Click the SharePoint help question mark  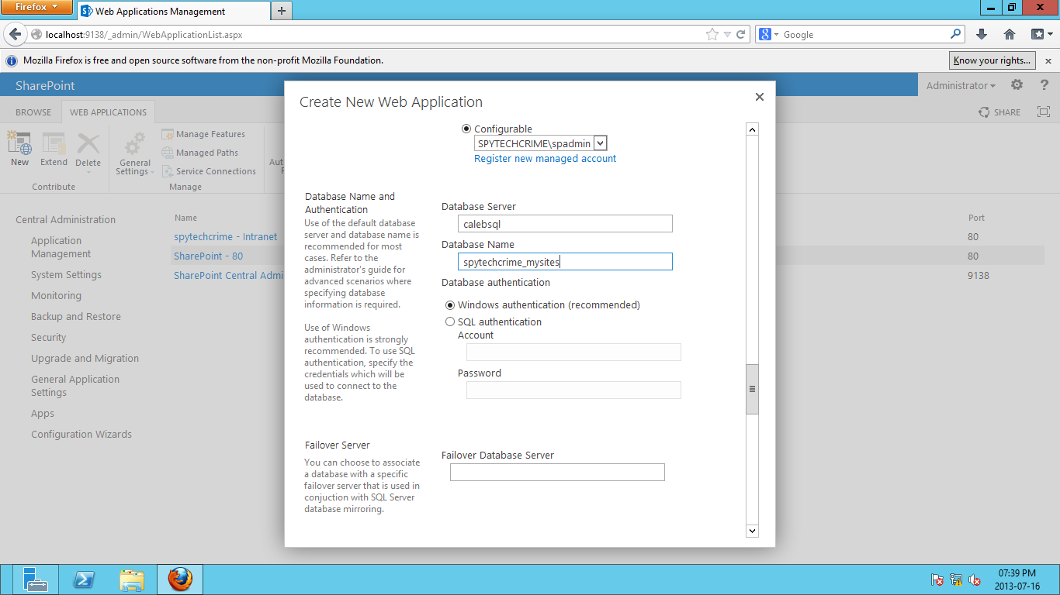1044,85
